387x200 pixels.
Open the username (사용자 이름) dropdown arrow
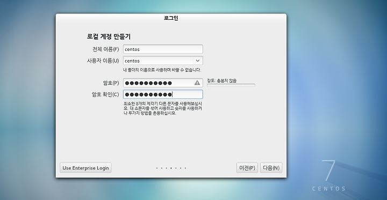198,61
